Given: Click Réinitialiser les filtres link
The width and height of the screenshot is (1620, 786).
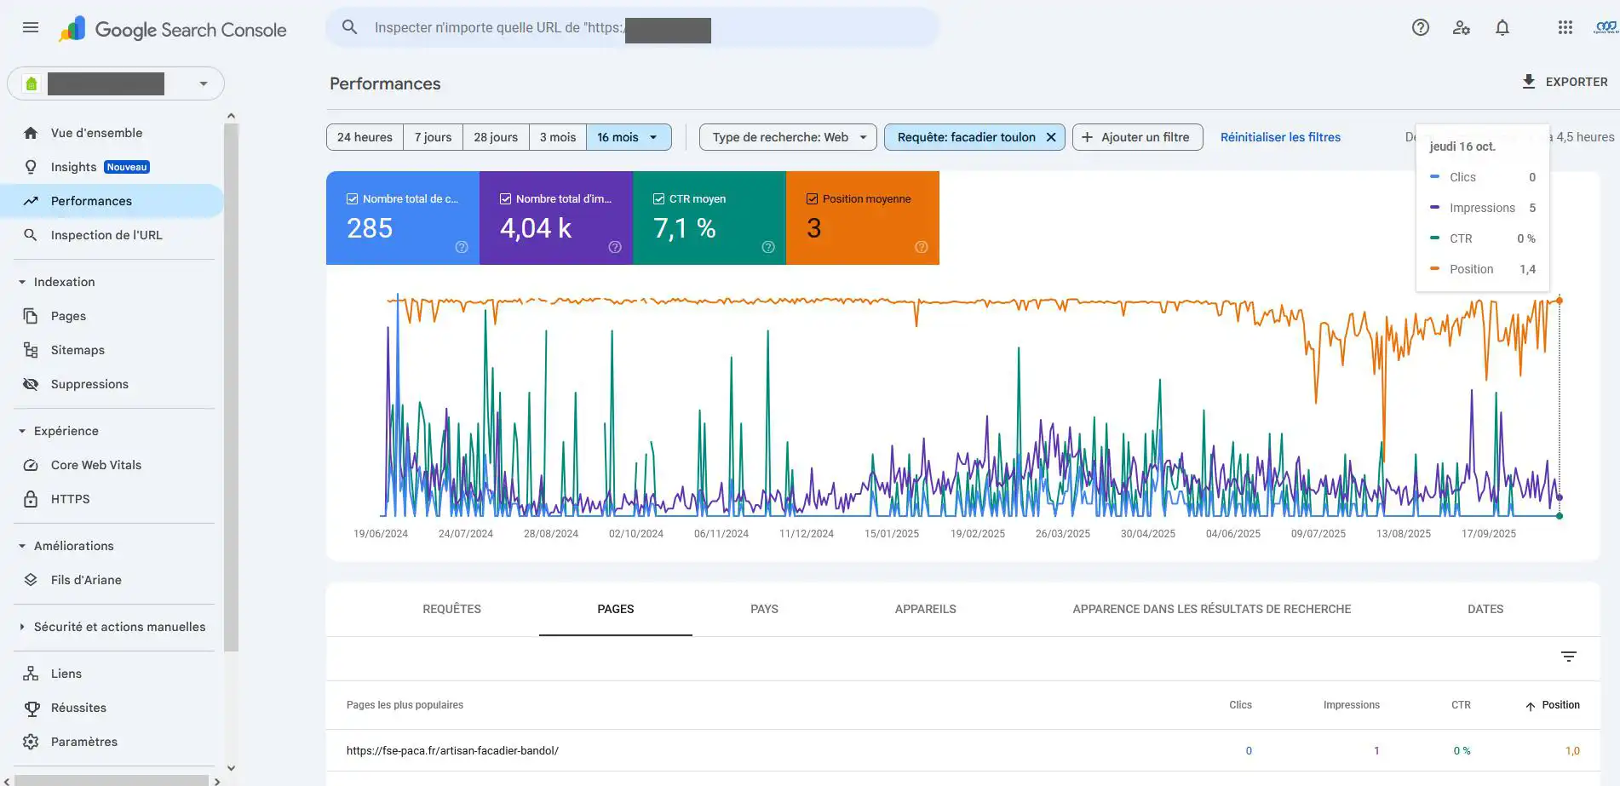Looking at the screenshot, I should click(1280, 137).
